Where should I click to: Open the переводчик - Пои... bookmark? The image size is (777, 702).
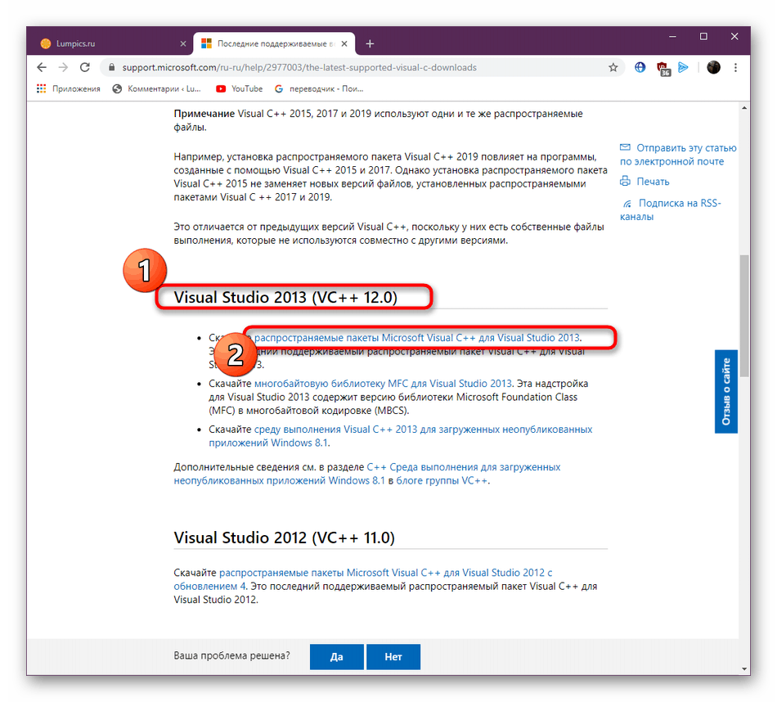pos(319,88)
